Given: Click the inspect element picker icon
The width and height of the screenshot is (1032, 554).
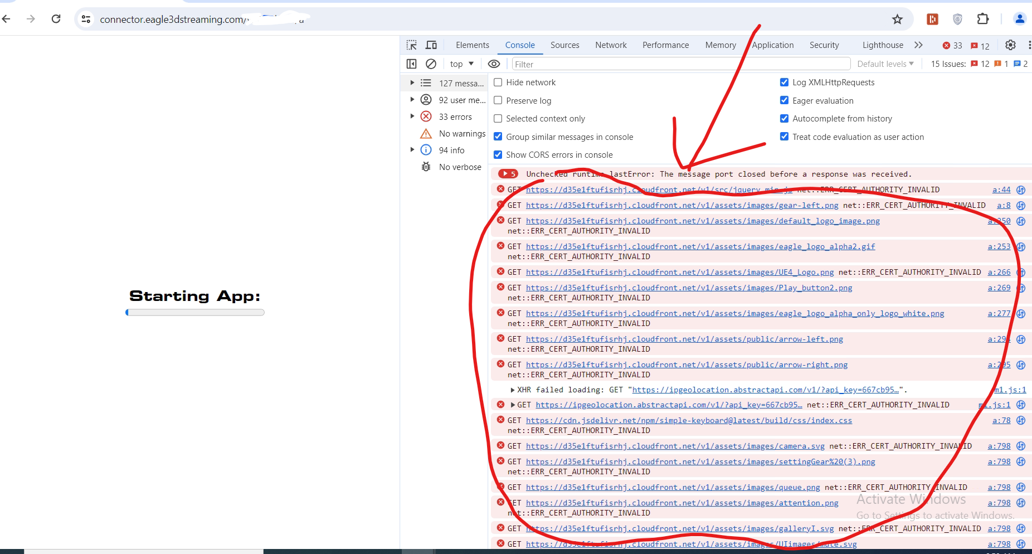Looking at the screenshot, I should coord(411,45).
